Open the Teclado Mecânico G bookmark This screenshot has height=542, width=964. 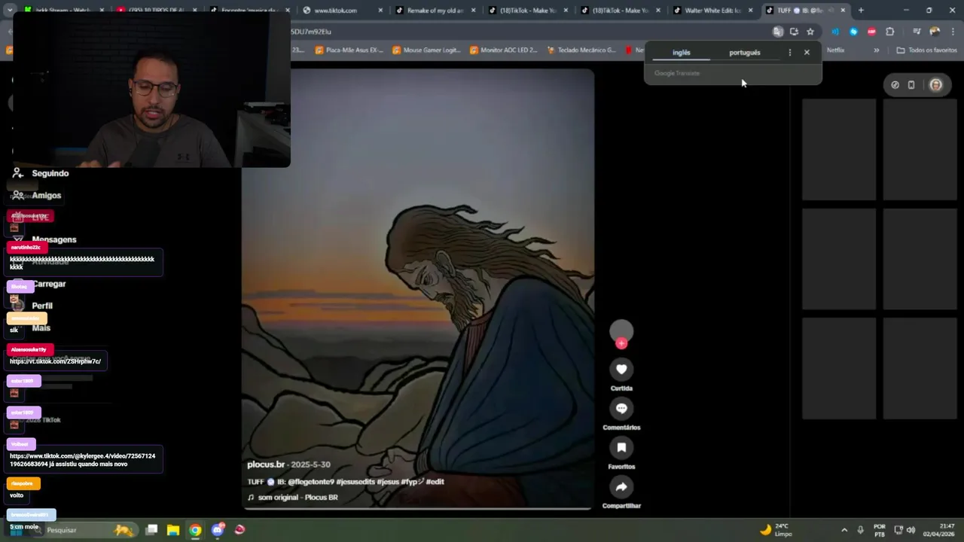pyautogui.click(x=581, y=50)
